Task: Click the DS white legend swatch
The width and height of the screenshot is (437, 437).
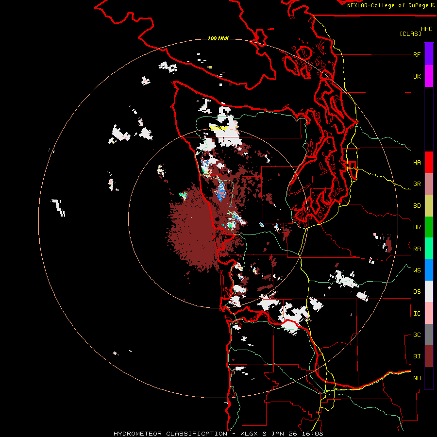Action: click(x=429, y=291)
